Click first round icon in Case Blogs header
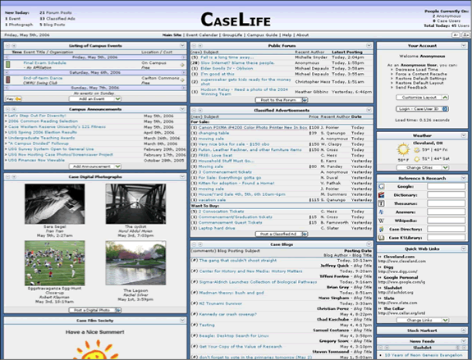 [195, 244]
